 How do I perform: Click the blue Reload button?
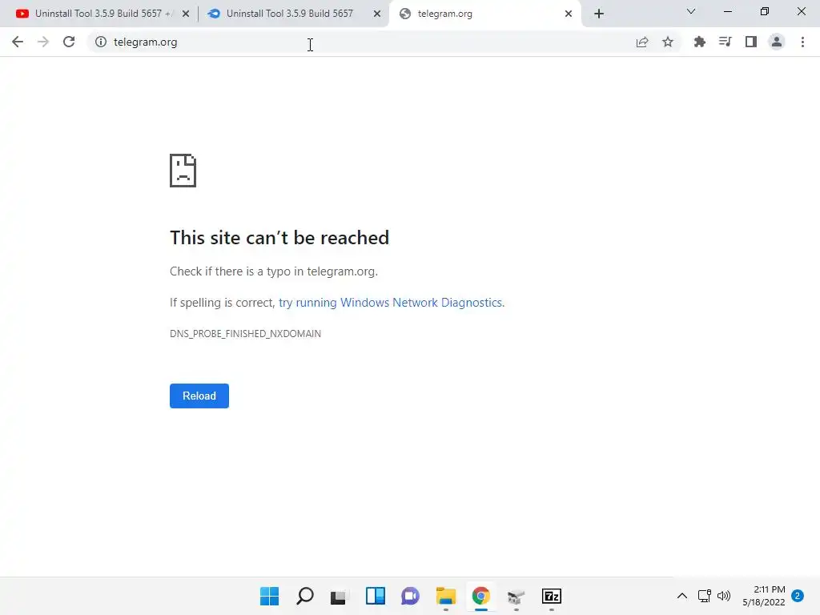(x=199, y=396)
